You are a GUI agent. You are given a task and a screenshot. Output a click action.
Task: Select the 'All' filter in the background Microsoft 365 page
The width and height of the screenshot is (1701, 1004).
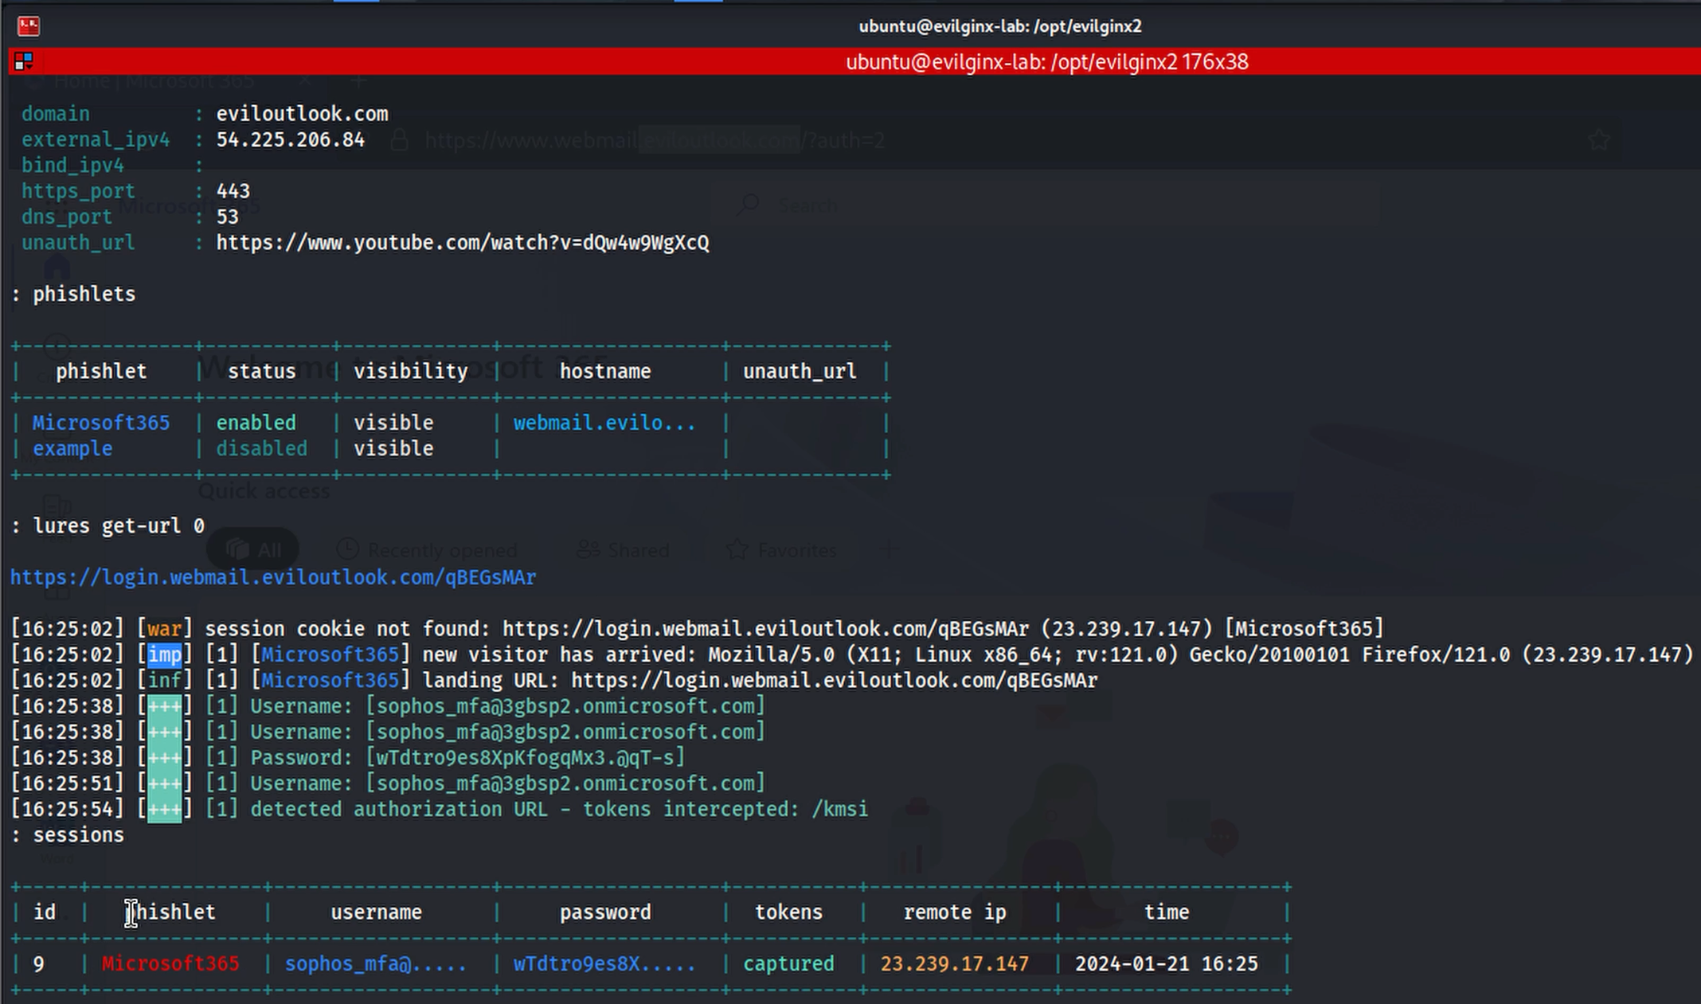pos(253,549)
